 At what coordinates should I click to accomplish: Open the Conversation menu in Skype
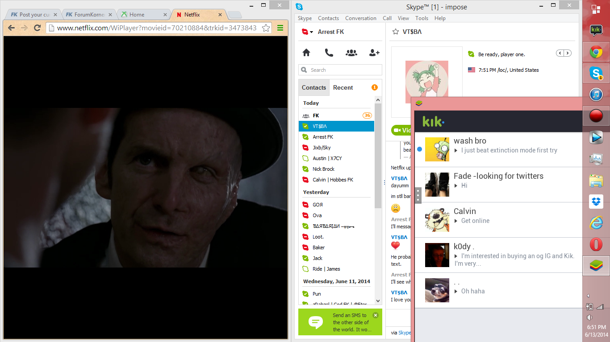[361, 18]
